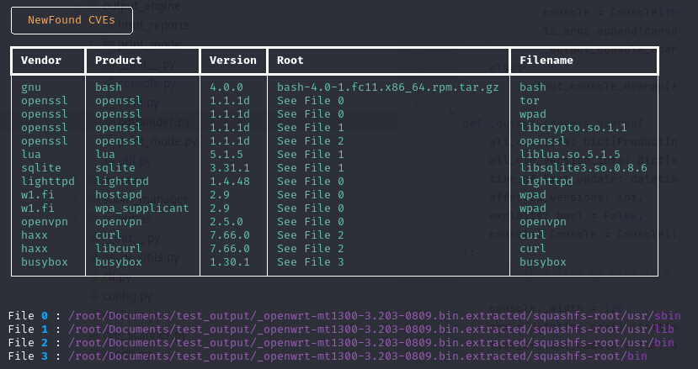Click bash in the Filename column
This screenshot has width=698, height=369.
(533, 87)
